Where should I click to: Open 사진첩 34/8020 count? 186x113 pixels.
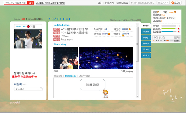click(x=121, y=29)
